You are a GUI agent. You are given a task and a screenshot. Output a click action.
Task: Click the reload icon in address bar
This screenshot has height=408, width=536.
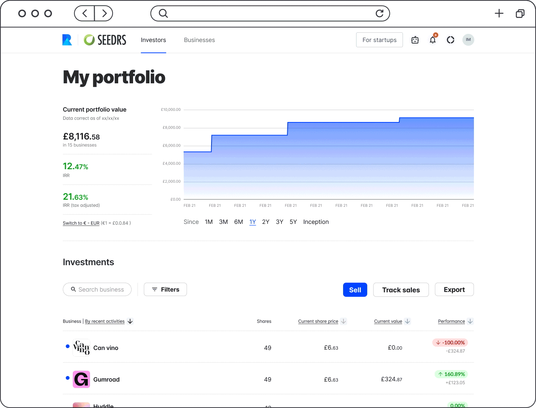380,13
